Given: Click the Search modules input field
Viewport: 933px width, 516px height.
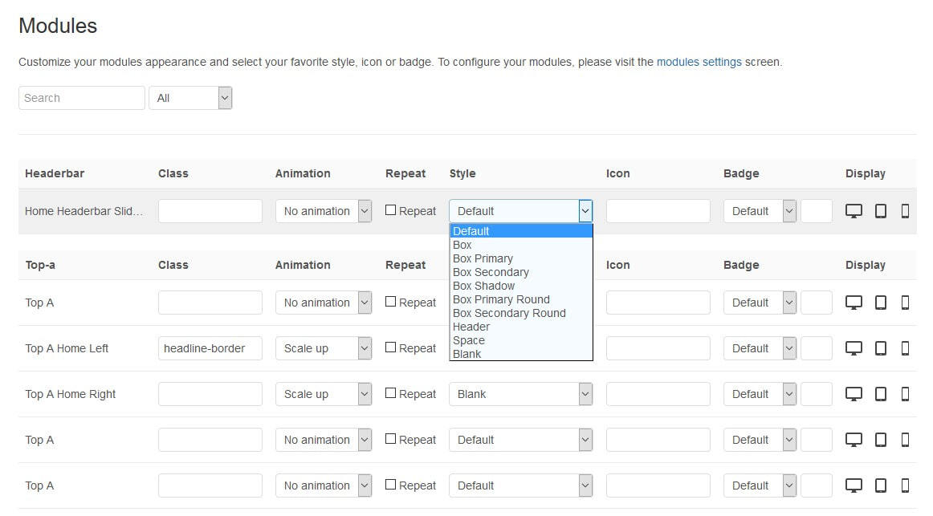Looking at the screenshot, I should (x=81, y=98).
